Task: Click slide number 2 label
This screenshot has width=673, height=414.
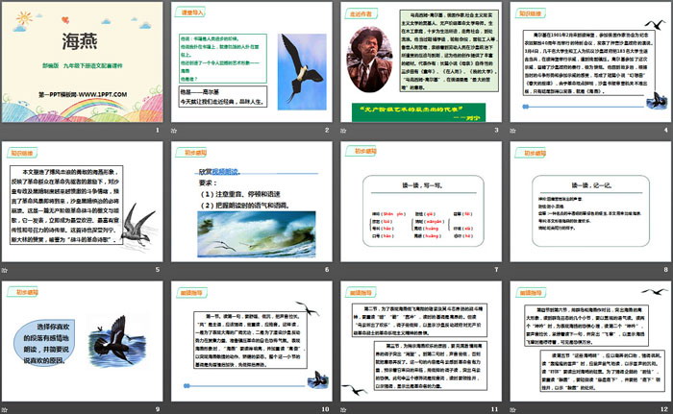Action: pos(327,130)
